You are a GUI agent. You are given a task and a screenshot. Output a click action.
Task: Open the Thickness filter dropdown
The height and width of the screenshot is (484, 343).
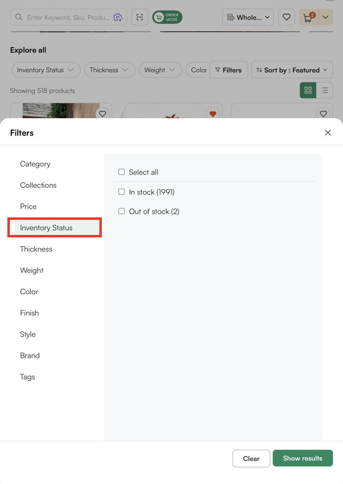[110, 70]
